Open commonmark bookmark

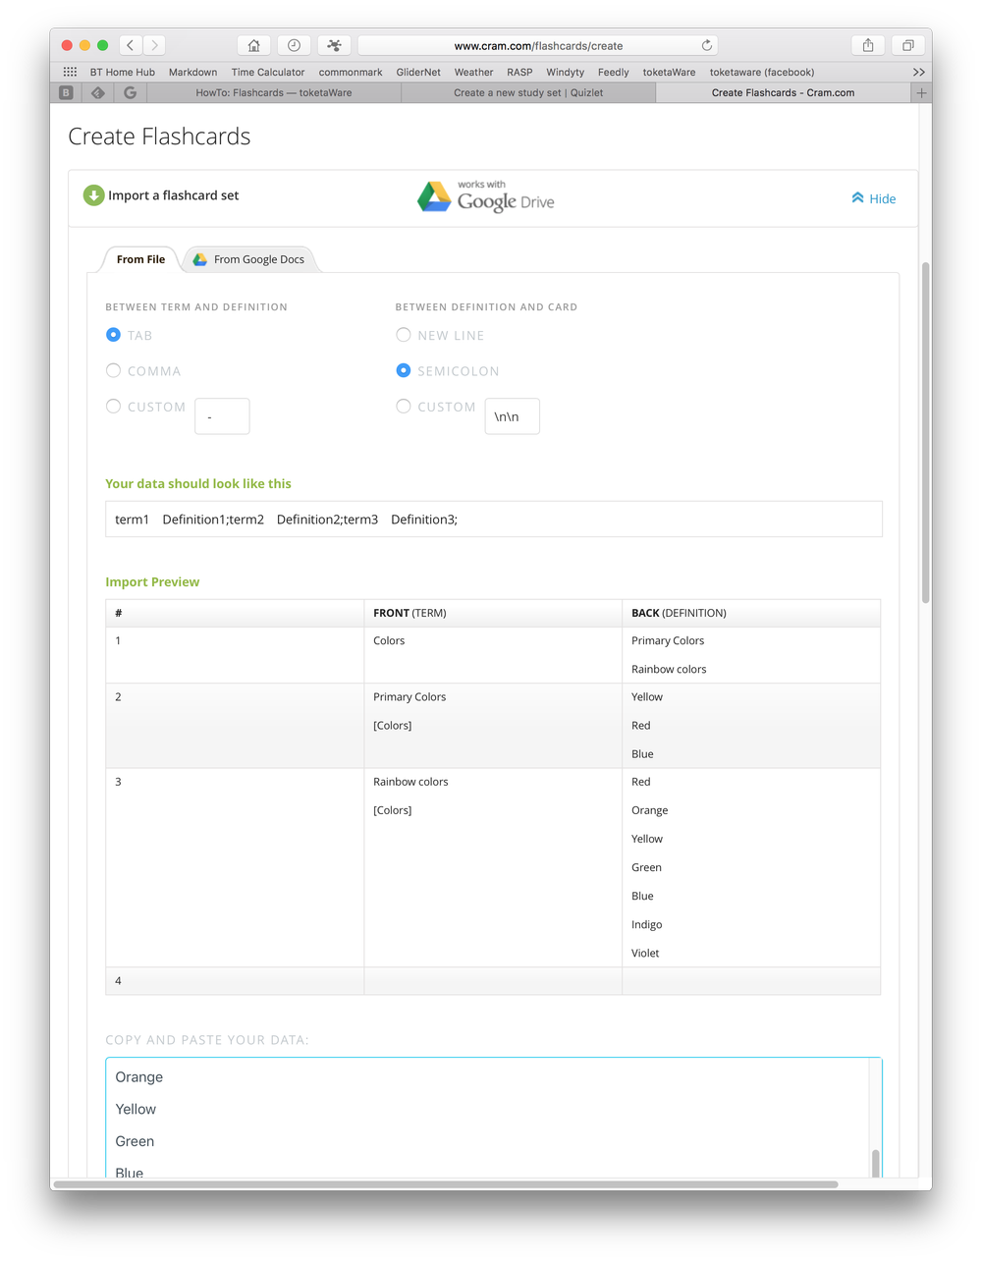point(351,72)
